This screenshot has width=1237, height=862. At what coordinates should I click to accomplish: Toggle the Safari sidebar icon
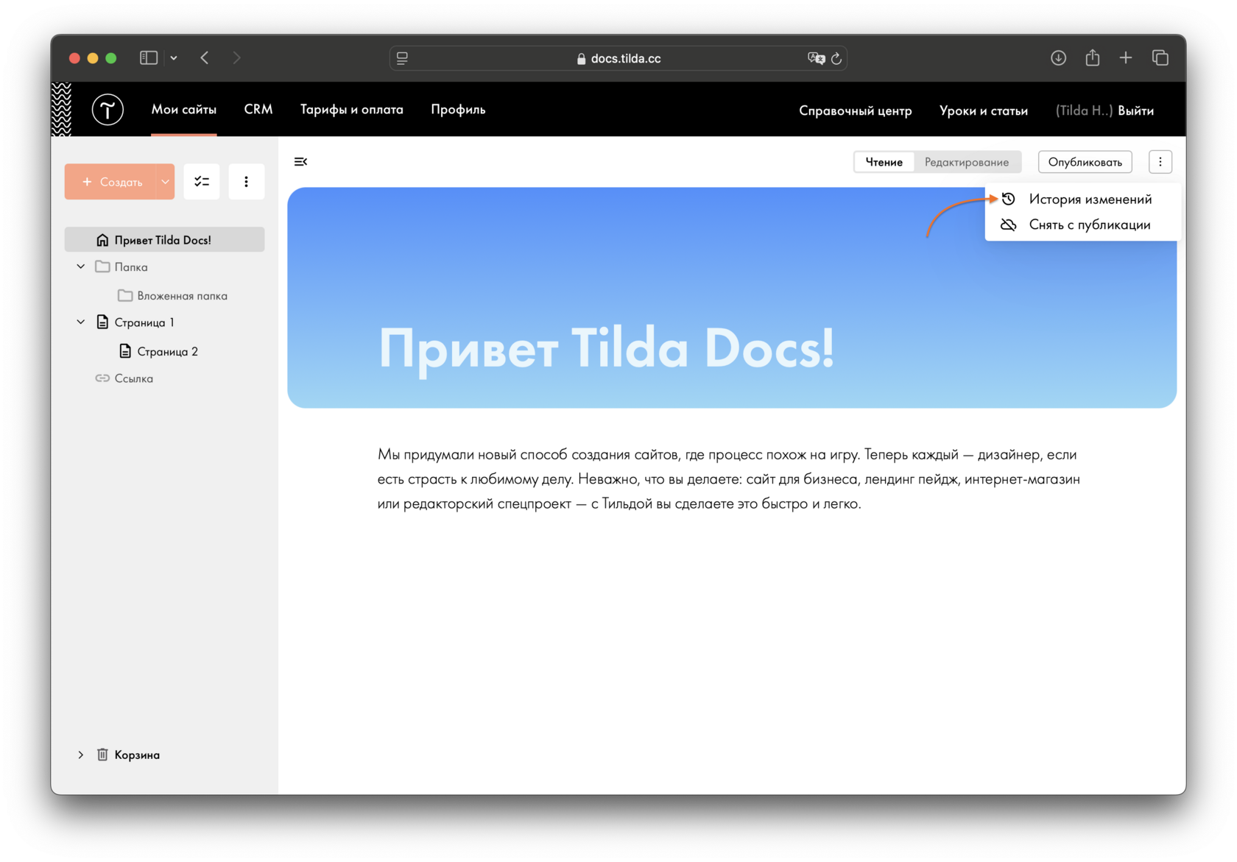click(x=149, y=57)
